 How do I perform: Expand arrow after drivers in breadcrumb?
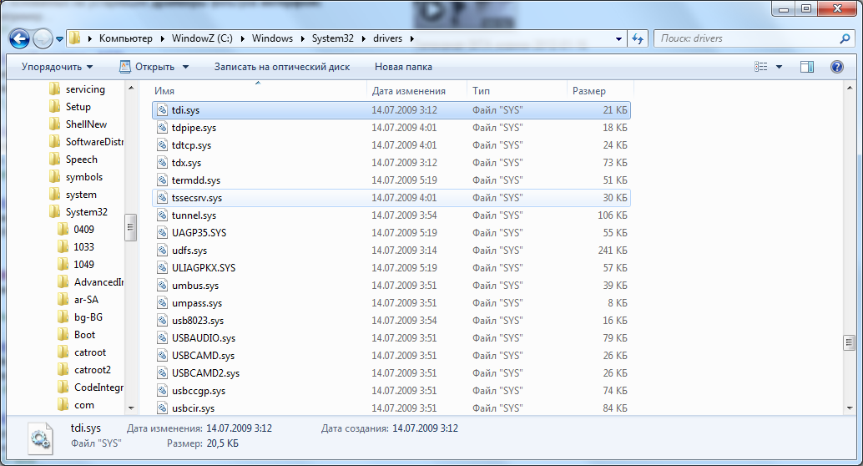point(411,38)
